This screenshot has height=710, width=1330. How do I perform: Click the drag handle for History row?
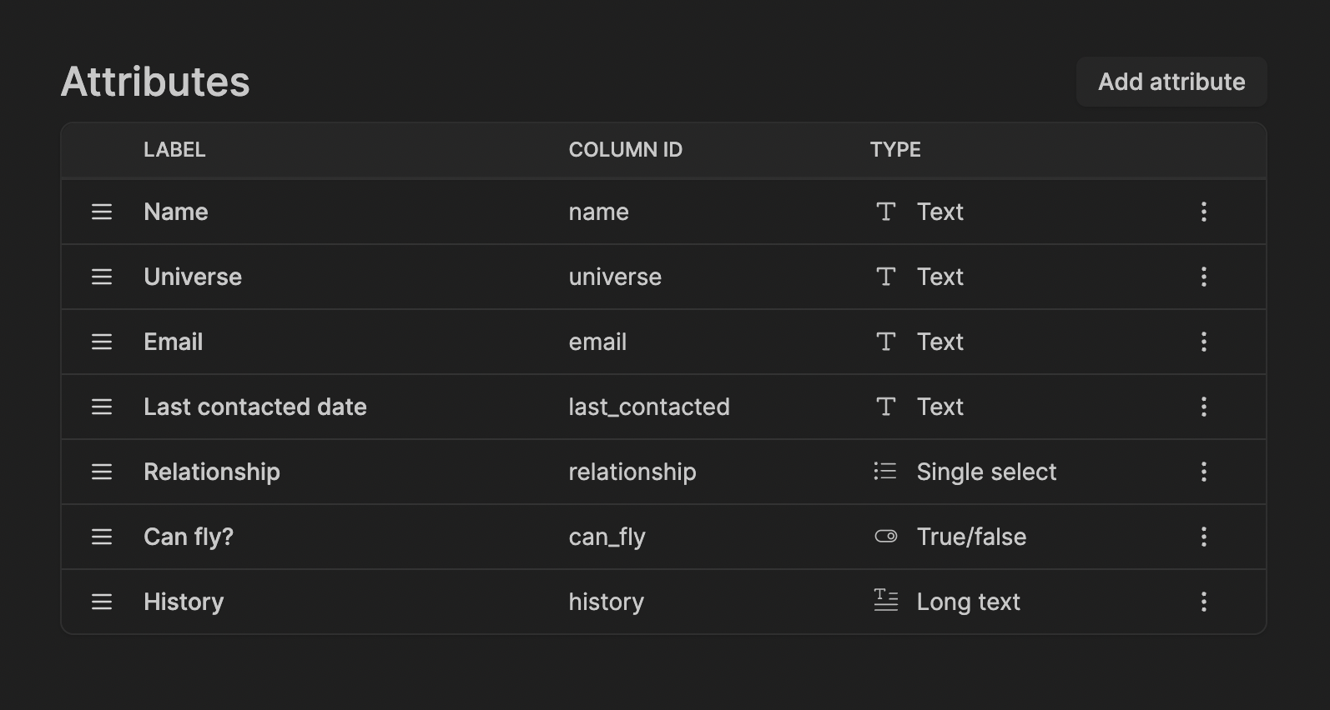[x=102, y=602]
